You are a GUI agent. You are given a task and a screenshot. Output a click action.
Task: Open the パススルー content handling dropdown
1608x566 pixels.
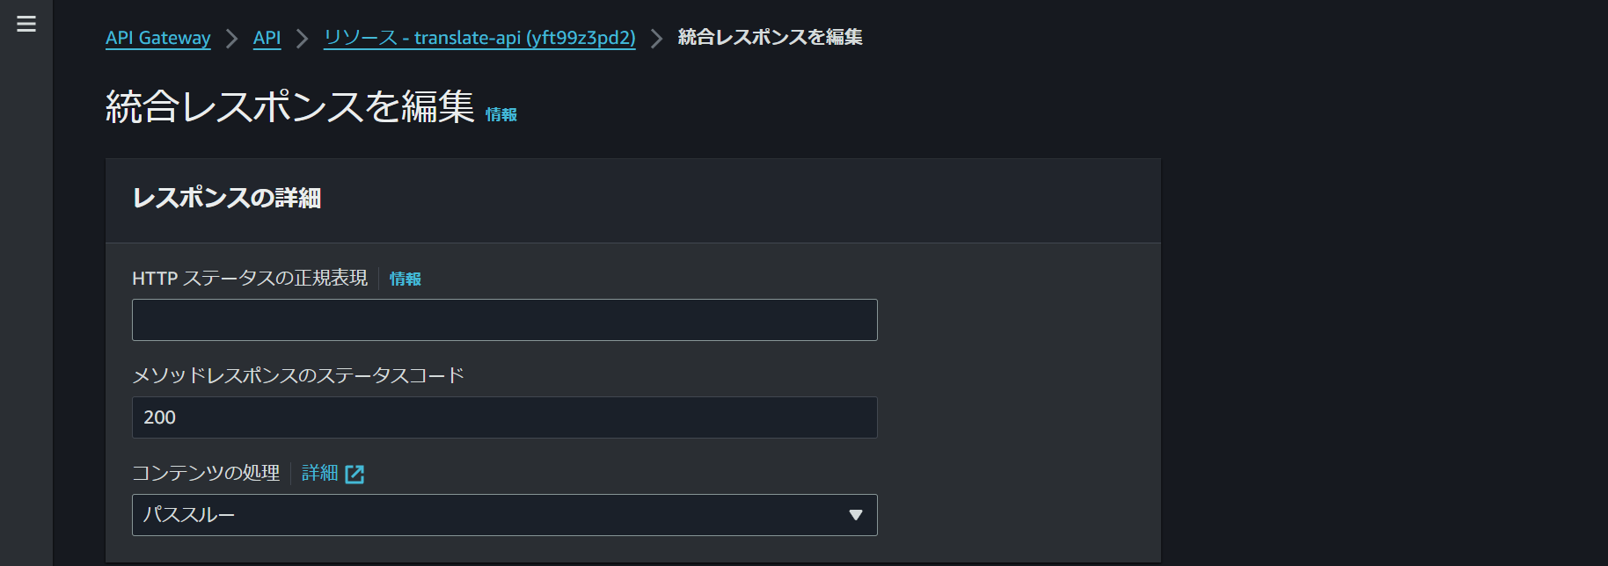point(505,515)
